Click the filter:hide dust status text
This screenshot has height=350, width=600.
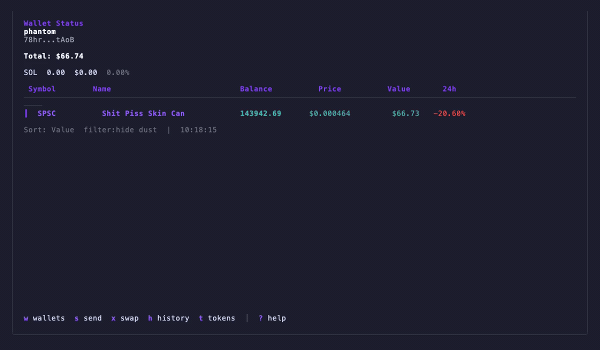[x=120, y=130]
